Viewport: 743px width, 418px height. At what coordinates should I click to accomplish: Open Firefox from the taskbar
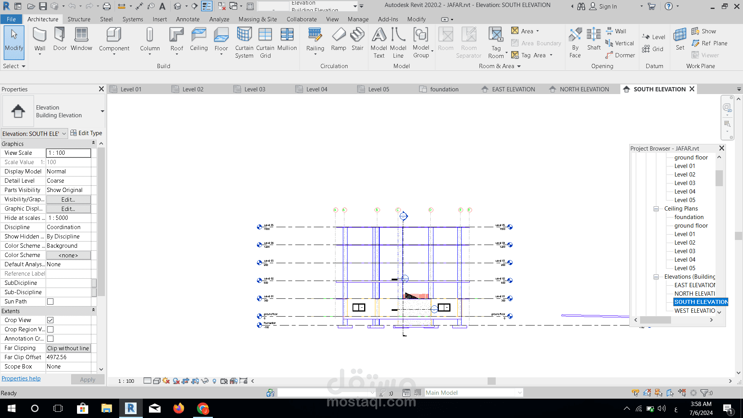point(178,408)
